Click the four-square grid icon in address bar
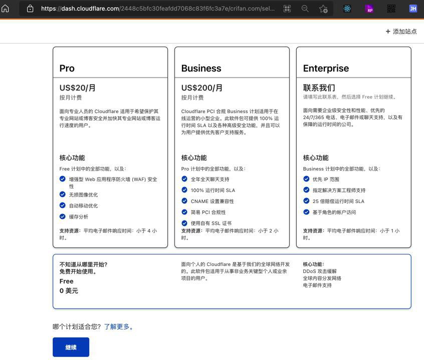This screenshot has height=360, width=424. coord(287,8)
